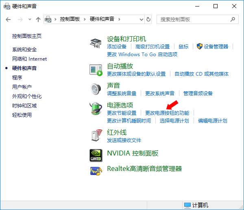Click the shield icon beside 设备管理器

click(199, 46)
